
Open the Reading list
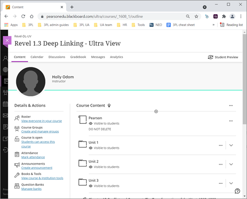tap(232, 25)
